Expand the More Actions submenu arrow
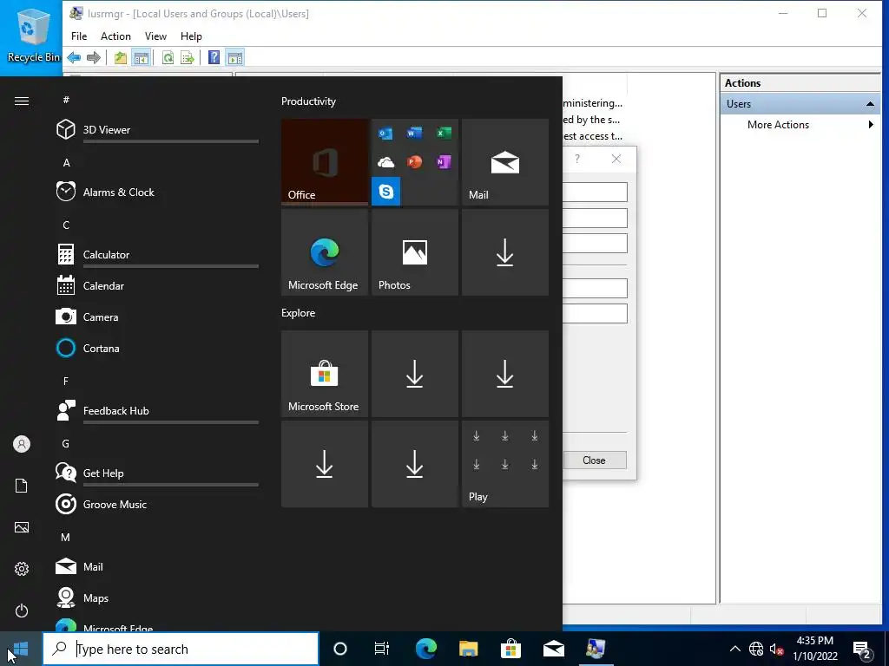This screenshot has width=889, height=666. (x=871, y=125)
